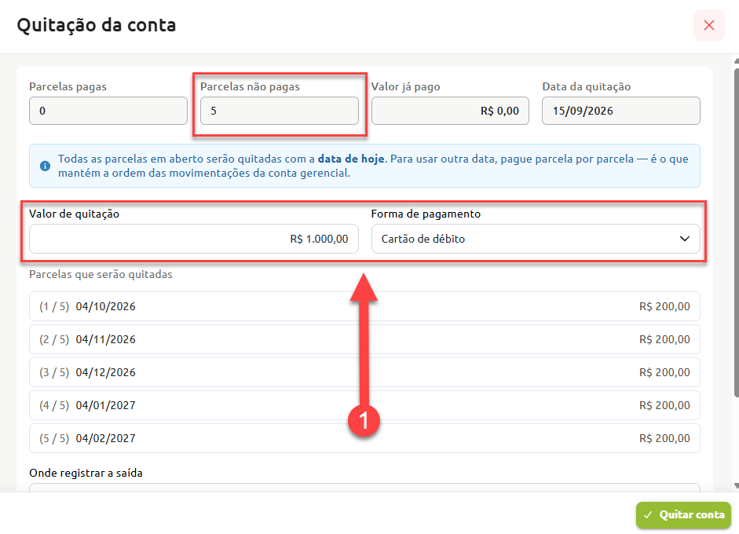Select installment row (5 / 5) 04/02/2027

pos(364,438)
